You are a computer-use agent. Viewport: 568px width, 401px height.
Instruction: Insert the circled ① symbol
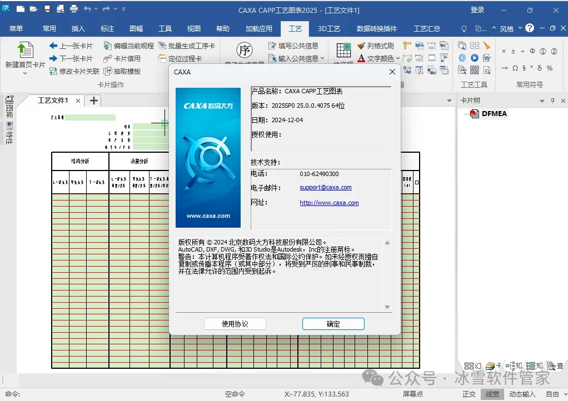[543, 52]
